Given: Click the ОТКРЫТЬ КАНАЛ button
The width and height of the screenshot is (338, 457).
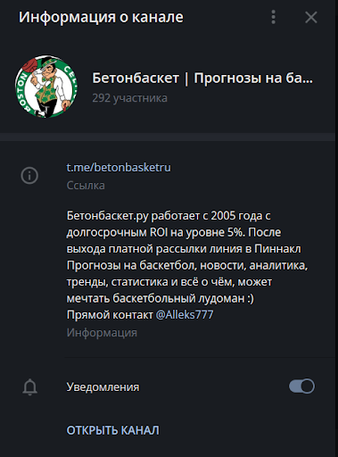Looking at the screenshot, I should pyautogui.click(x=112, y=430).
